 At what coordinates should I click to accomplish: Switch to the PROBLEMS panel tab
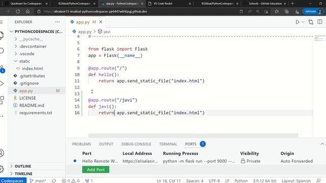click(x=81, y=144)
